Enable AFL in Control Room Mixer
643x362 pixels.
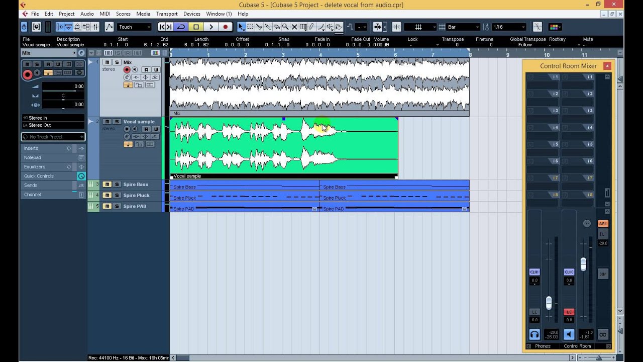[x=603, y=224]
